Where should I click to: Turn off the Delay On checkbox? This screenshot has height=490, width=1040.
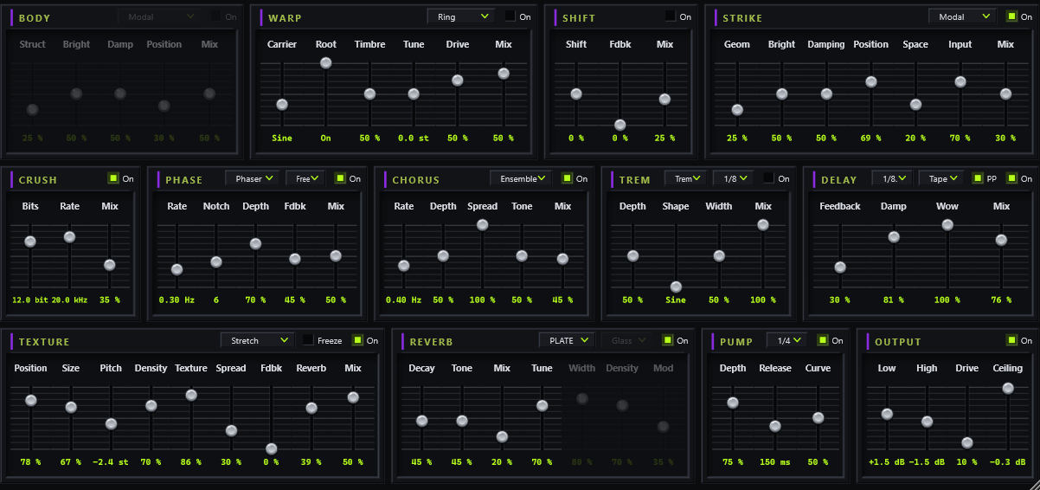coord(1011,178)
